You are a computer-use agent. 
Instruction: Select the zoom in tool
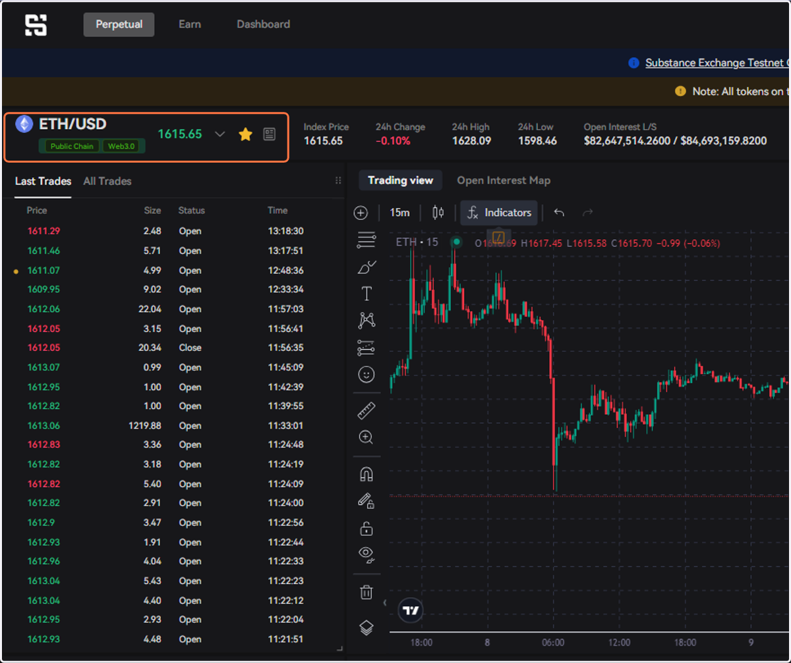click(x=366, y=437)
